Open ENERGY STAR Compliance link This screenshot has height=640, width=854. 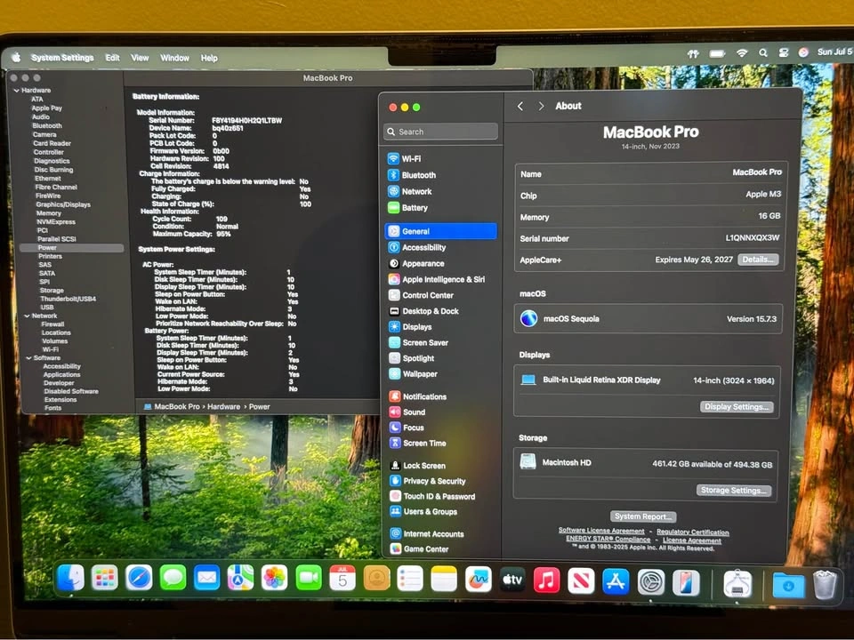pos(608,539)
